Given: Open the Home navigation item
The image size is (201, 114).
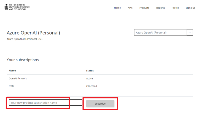Looking at the screenshot, I should coord(117,8).
